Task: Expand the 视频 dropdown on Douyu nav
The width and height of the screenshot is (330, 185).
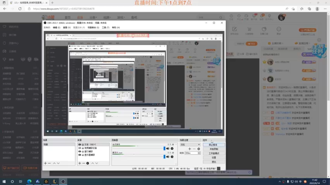Action: point(107,17)
